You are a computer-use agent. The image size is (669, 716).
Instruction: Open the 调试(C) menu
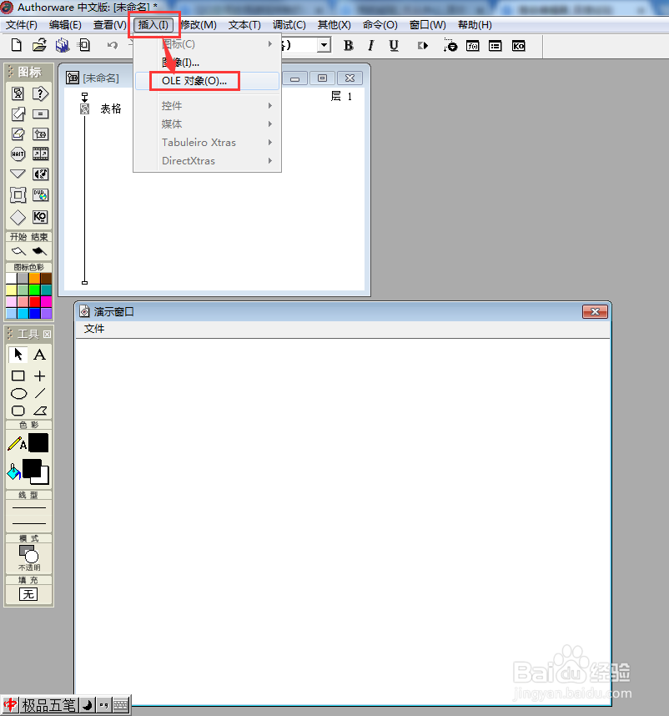289,25
